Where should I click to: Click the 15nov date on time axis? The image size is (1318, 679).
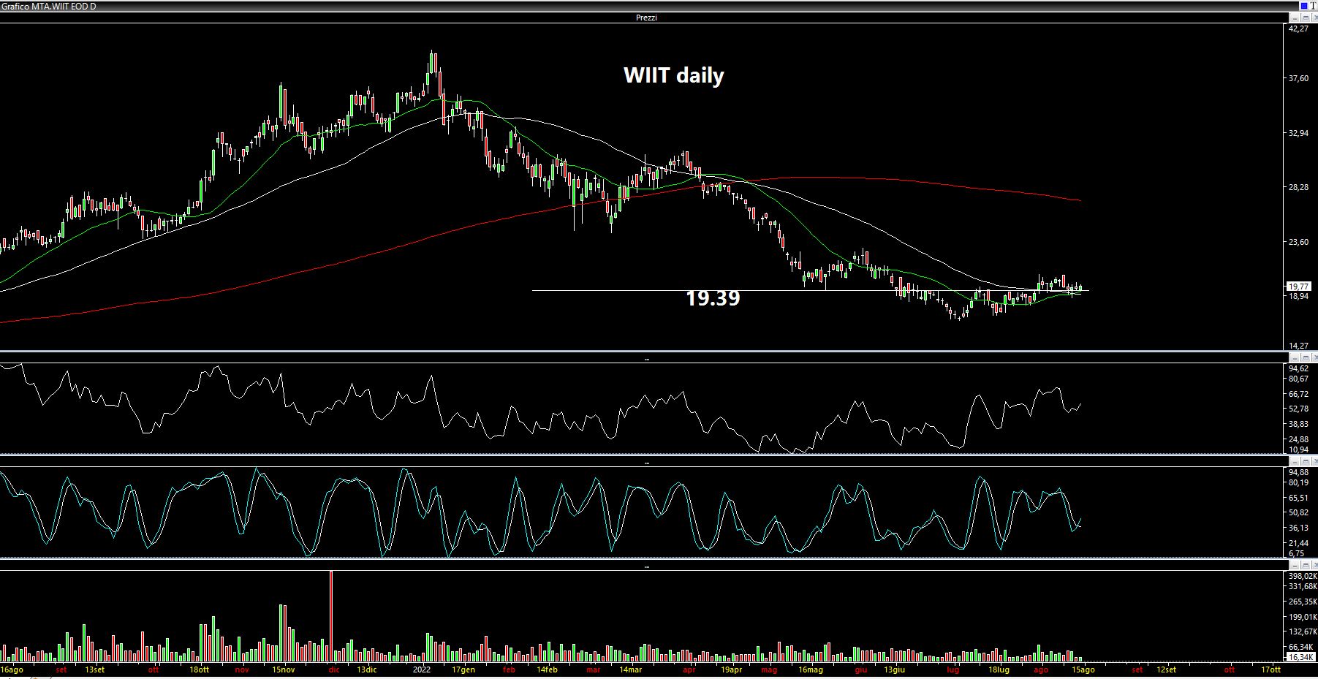283,669
